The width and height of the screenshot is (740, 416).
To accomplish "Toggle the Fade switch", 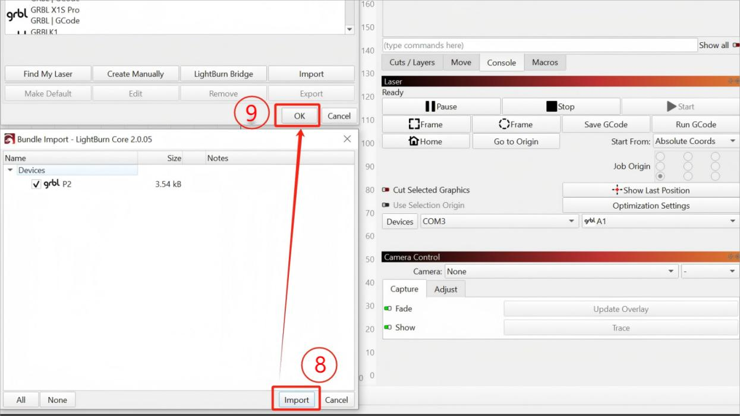I will [388, 309].
